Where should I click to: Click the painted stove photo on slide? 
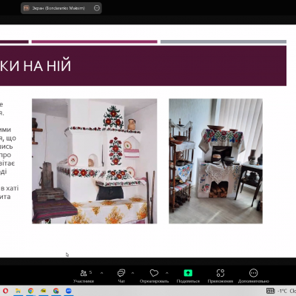point(95,161)
